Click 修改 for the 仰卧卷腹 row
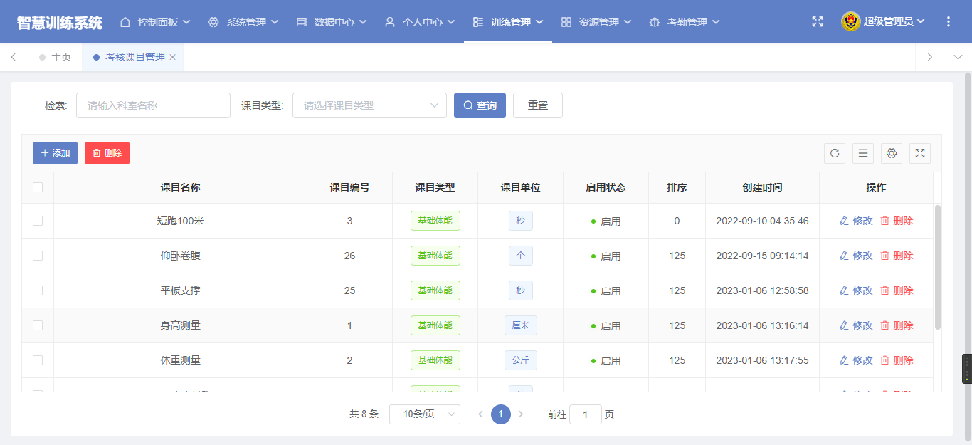The image size is (972, 445). pos(856,256)
